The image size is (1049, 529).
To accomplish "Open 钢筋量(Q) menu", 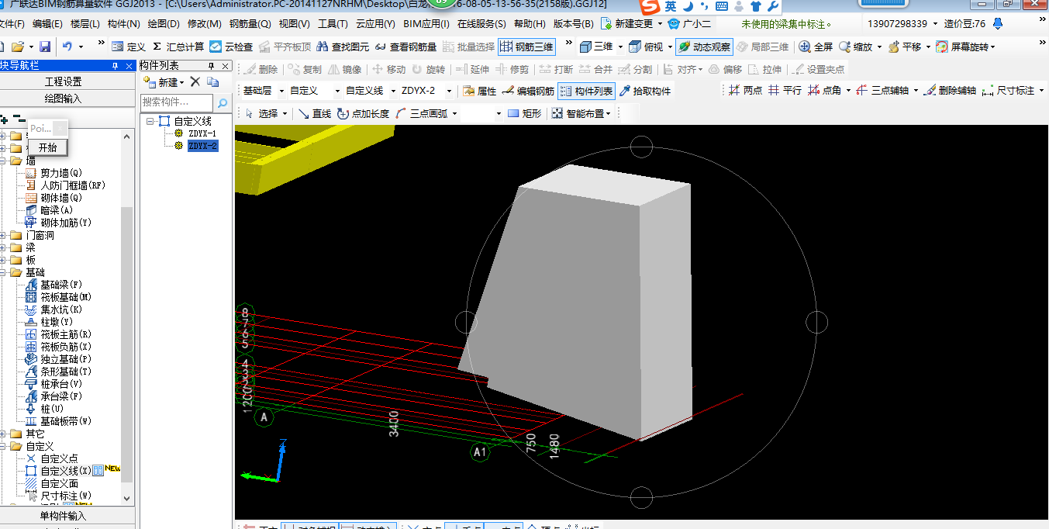I will [x=250, y=24].
